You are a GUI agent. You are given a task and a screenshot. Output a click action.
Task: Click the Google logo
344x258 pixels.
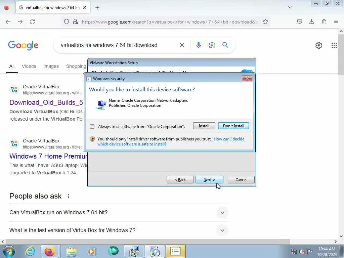(x=23, y=45)
